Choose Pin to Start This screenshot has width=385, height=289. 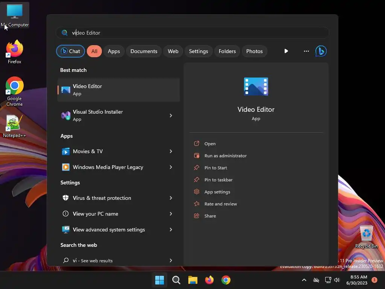click(215, 168)
